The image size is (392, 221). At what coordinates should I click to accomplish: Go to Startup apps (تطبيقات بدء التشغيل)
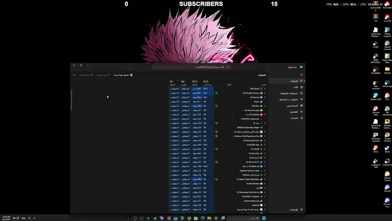tap(286, 99)
